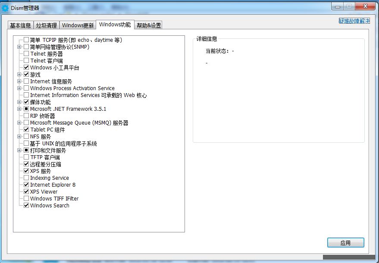
Task: Uncheck 远程差分压缩 checkbox
Action: (x=26, y=164)
